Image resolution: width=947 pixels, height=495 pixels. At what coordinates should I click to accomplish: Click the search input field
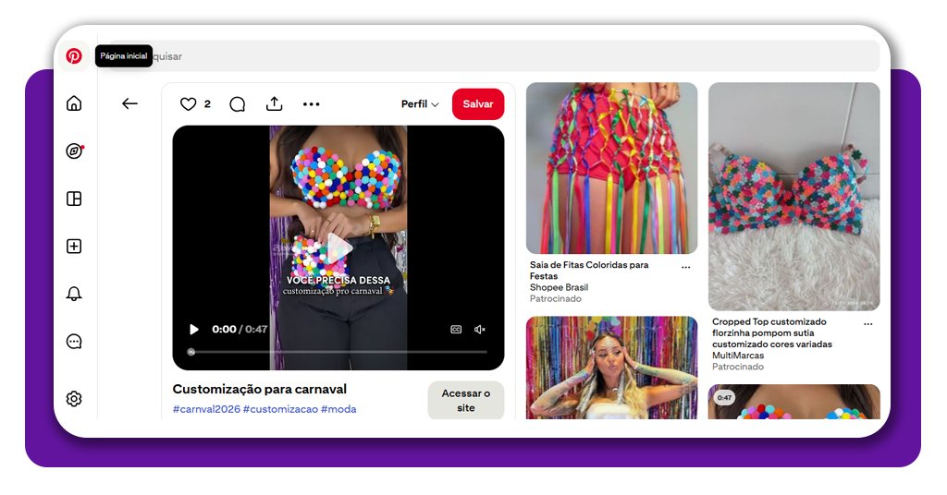(x=492, y=56)
